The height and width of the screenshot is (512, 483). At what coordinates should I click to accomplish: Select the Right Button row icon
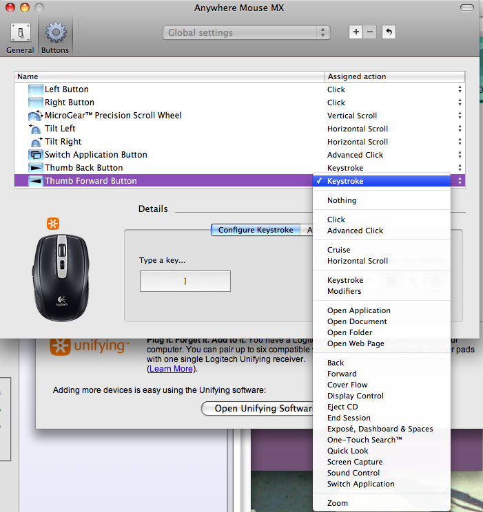point(35,103)
